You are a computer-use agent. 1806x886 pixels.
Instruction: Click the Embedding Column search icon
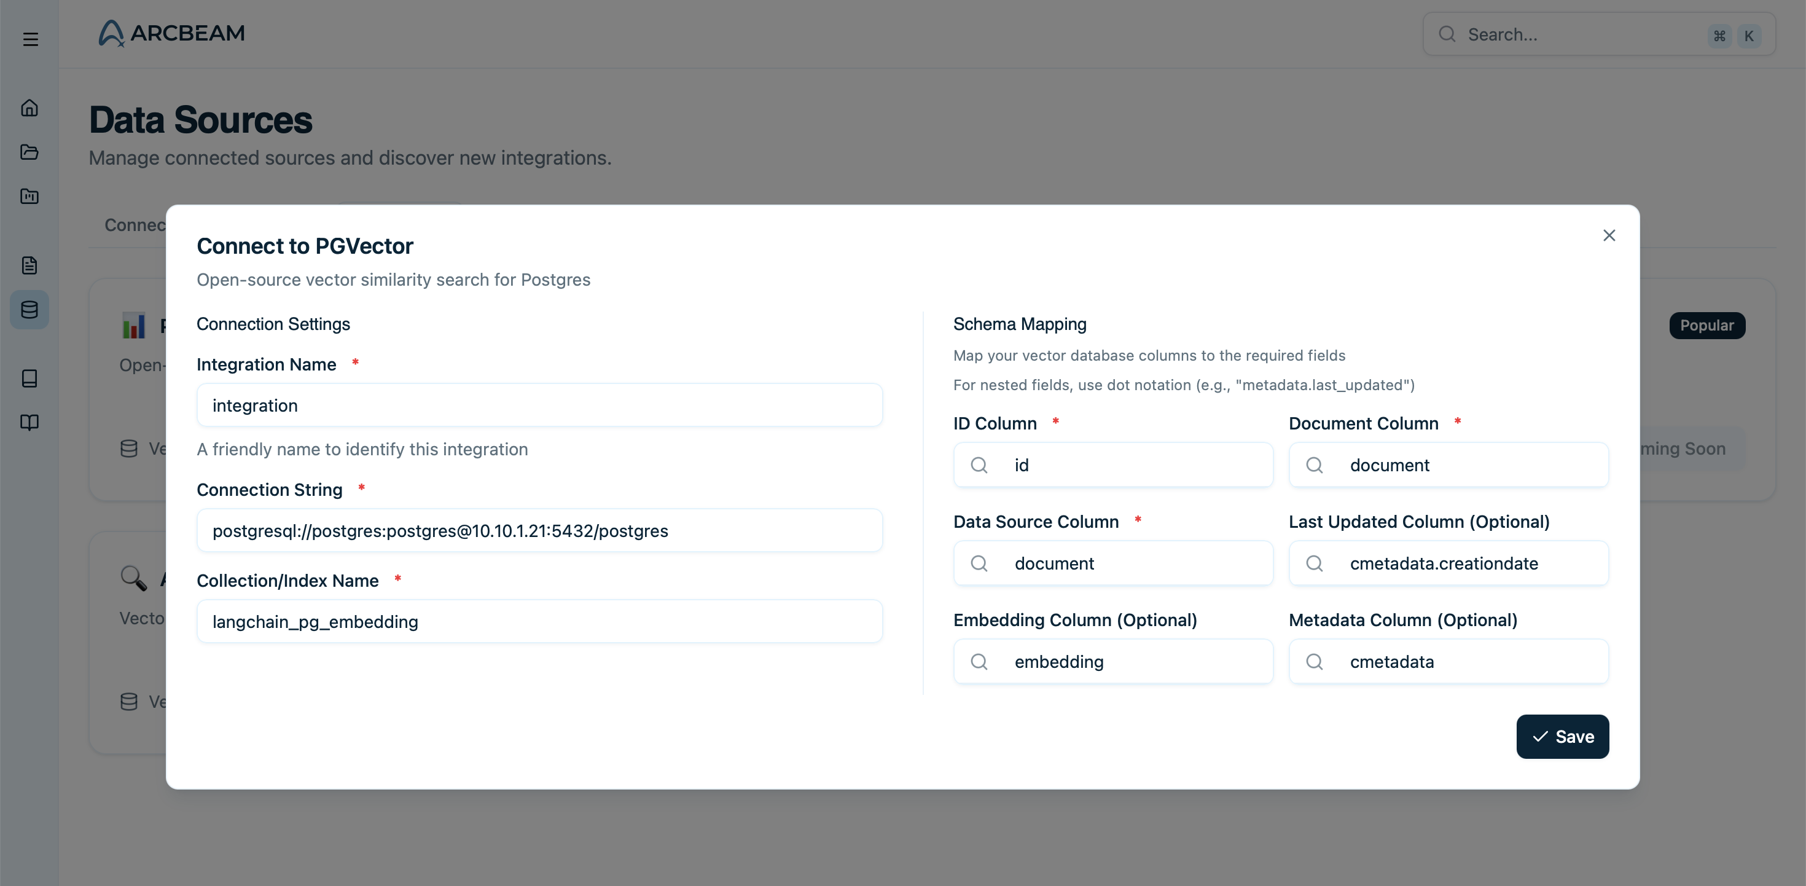click(979, 662)
